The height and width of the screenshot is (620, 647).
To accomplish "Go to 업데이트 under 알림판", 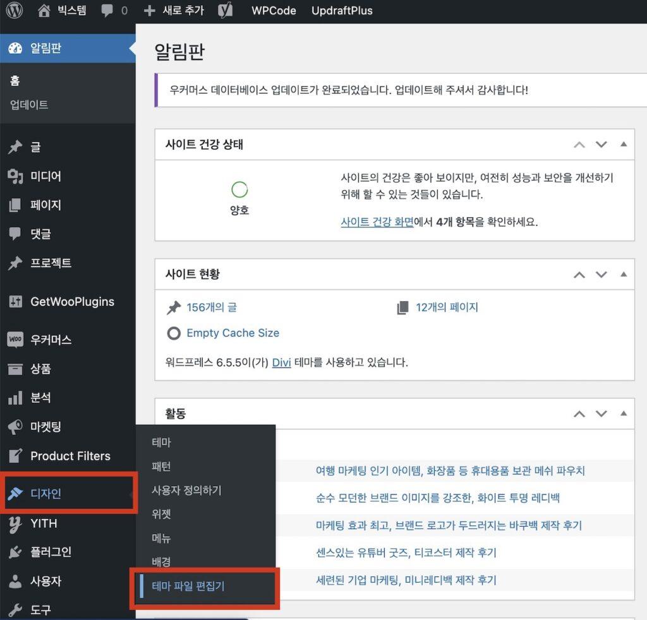I will [29, 105].
